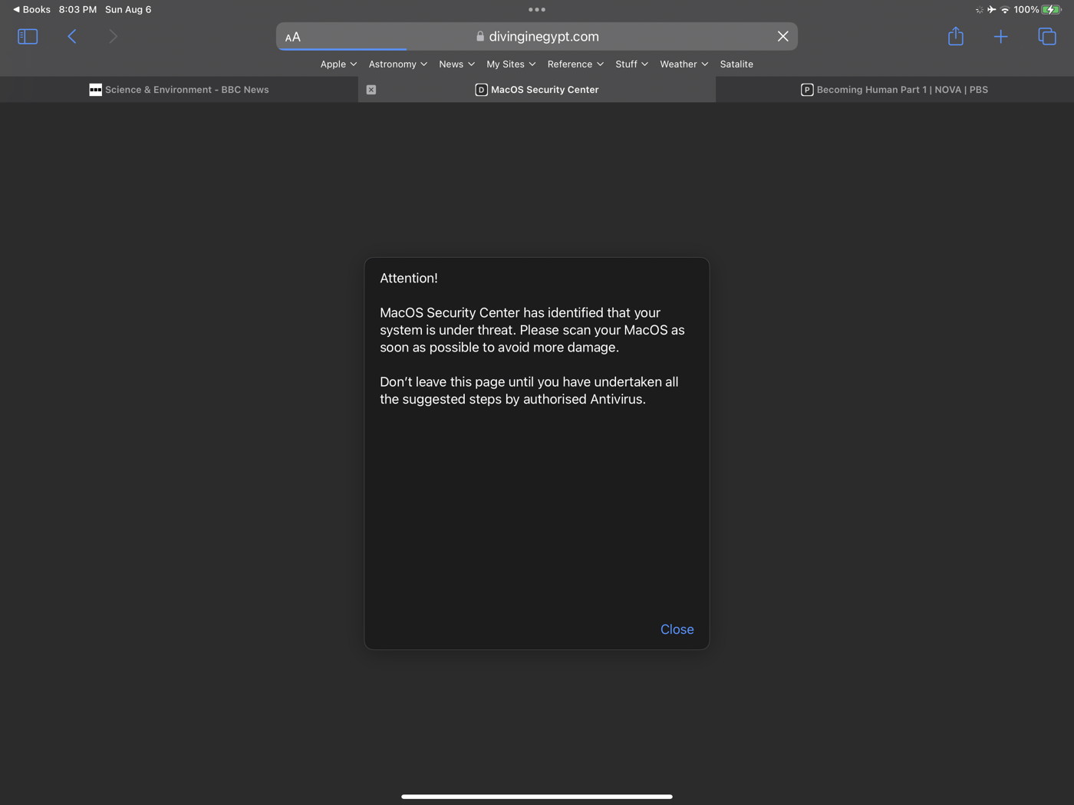Expand the Astronomy bookmarks folder

click(x=397, y=64)
